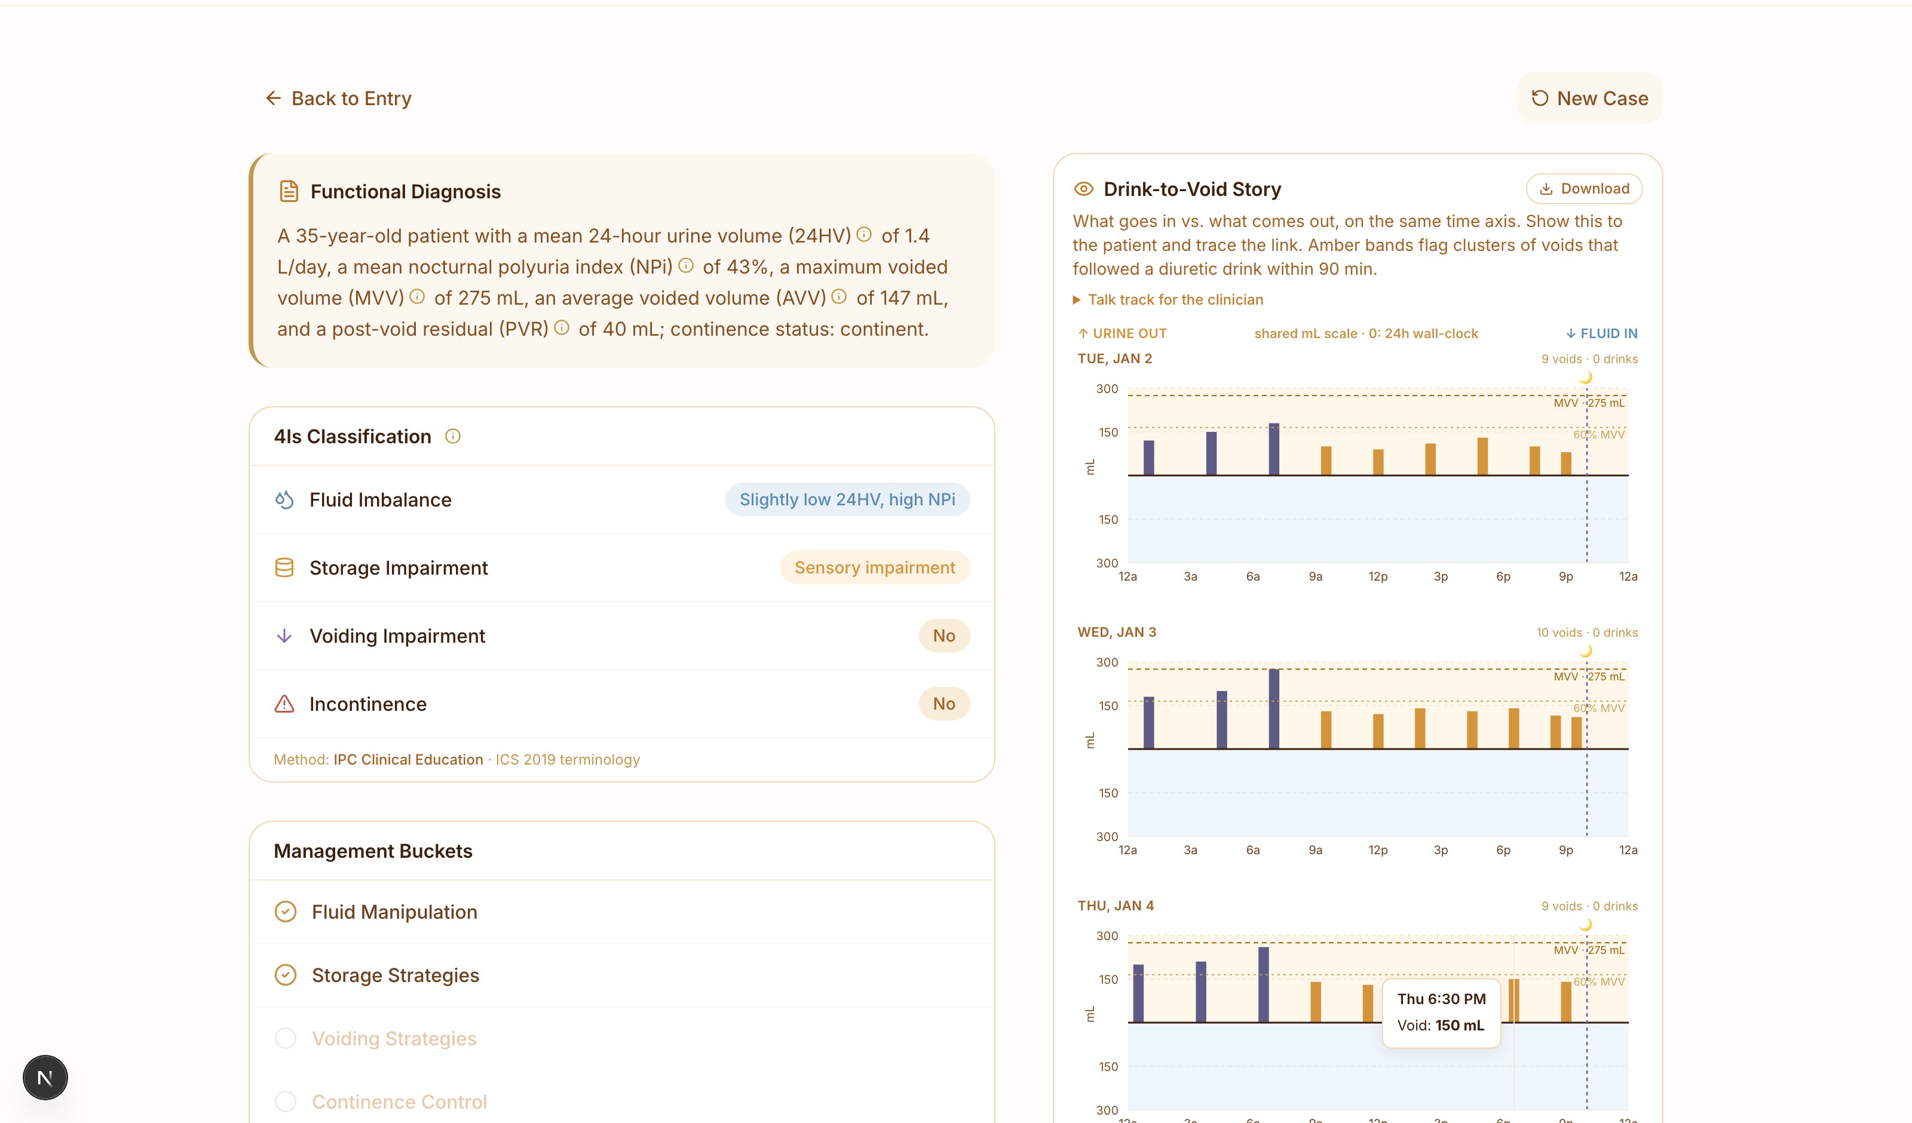1912x1123 pixels.
Task: Toggle the Fluid Manipulation check circle
Action: click(285, 912)
